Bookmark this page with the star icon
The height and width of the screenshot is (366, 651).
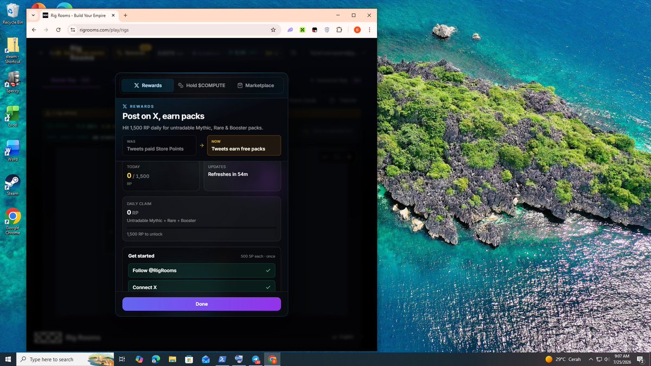[273, 30]
